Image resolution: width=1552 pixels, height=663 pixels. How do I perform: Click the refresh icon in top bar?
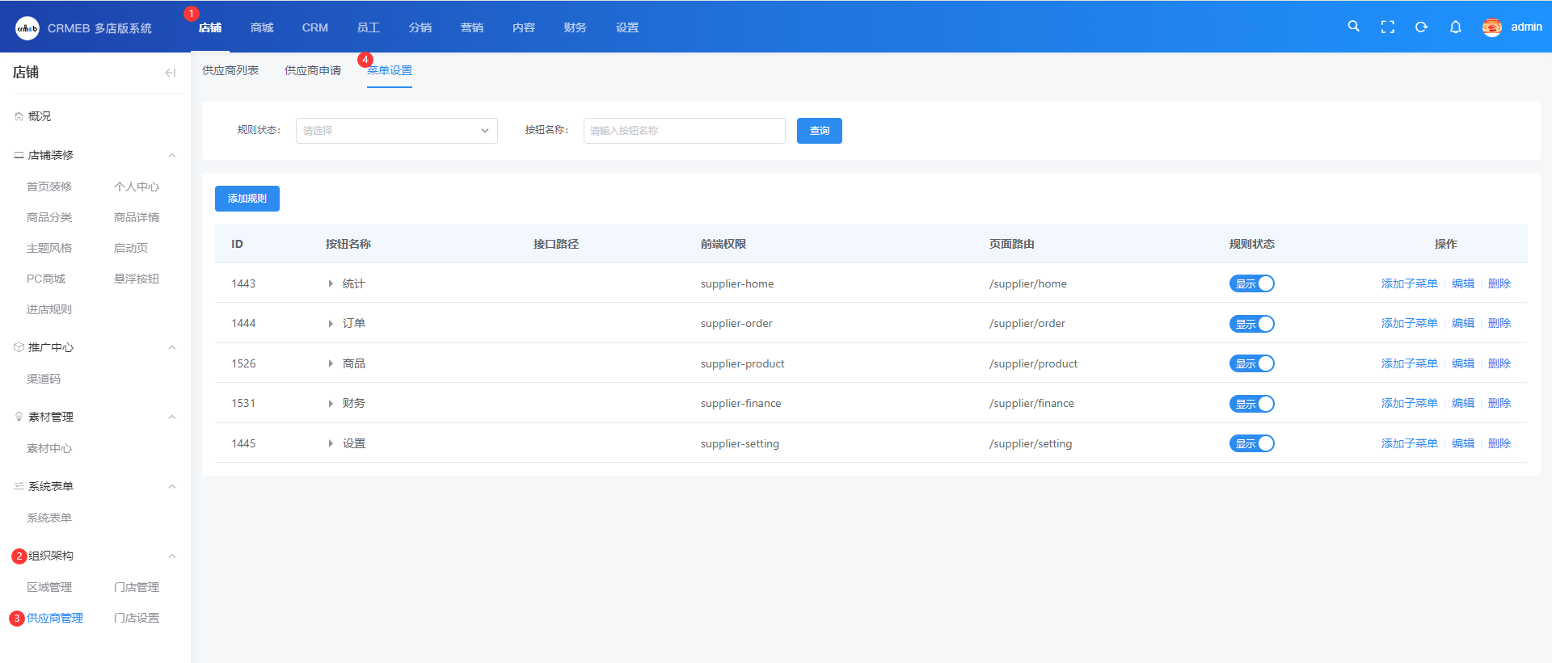coord(1421,27)
